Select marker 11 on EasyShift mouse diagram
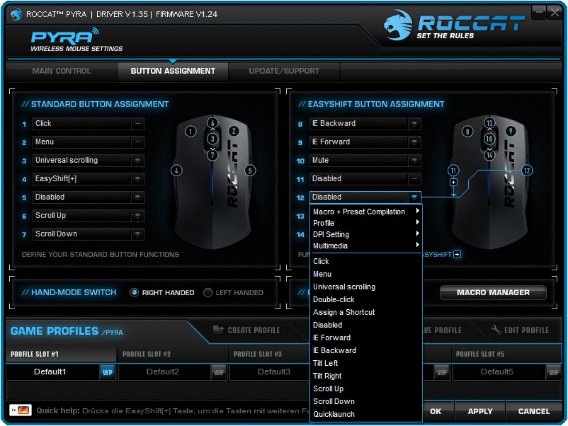Viewport: 568px width, 426px height. (453, 170)
